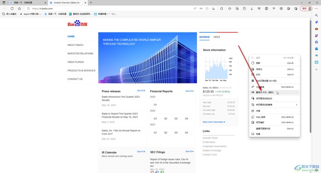The width and height of the screenshot is (321, 173).
Task: Open Investor FAQs link
Action: (210, 138)
